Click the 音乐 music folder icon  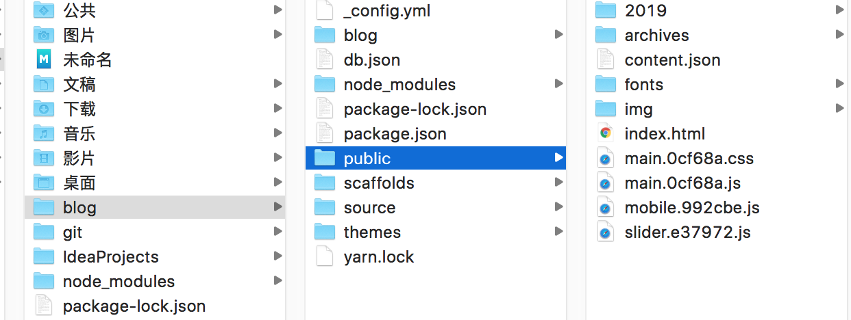(x=44, y=134)
